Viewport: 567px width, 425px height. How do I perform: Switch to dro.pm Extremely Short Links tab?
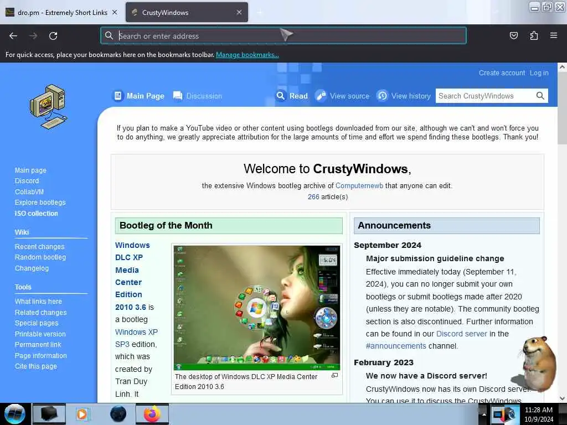(62, 12)
